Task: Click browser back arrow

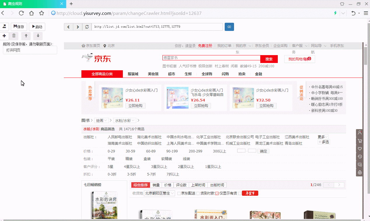Action: (x=3, y=13)
